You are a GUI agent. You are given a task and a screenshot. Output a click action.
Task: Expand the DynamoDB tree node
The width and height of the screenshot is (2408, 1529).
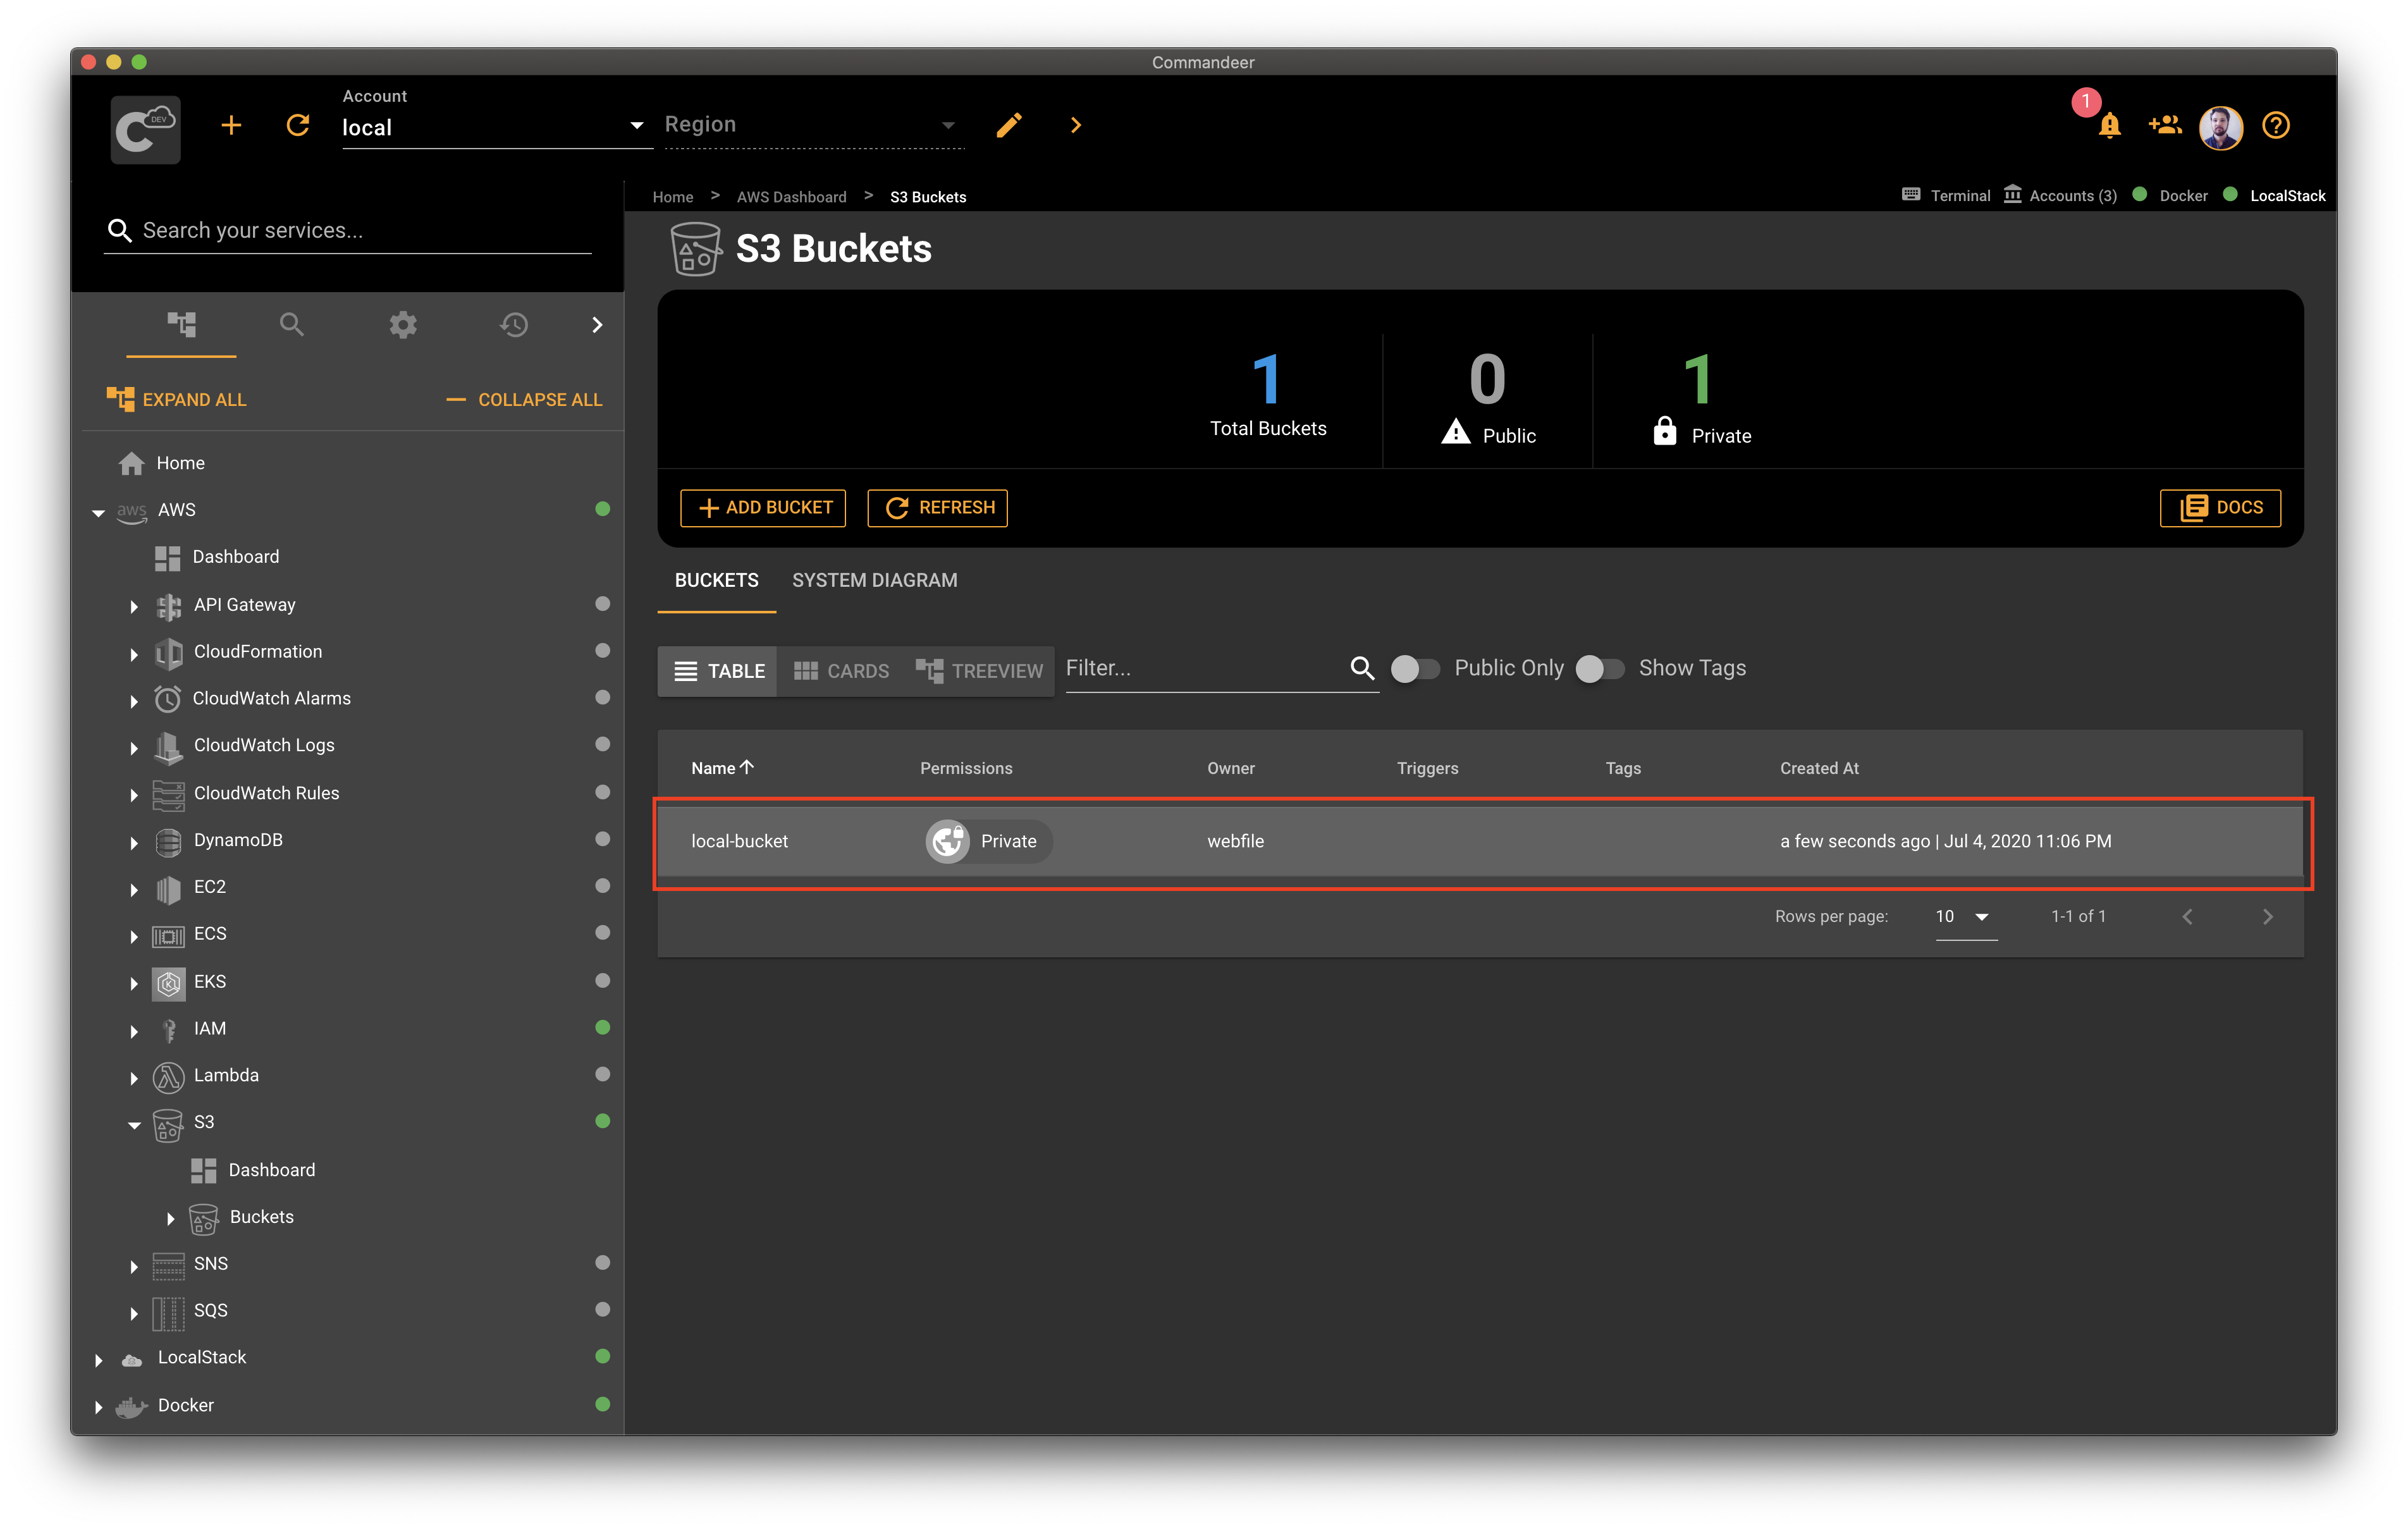(x=133, y=842)
